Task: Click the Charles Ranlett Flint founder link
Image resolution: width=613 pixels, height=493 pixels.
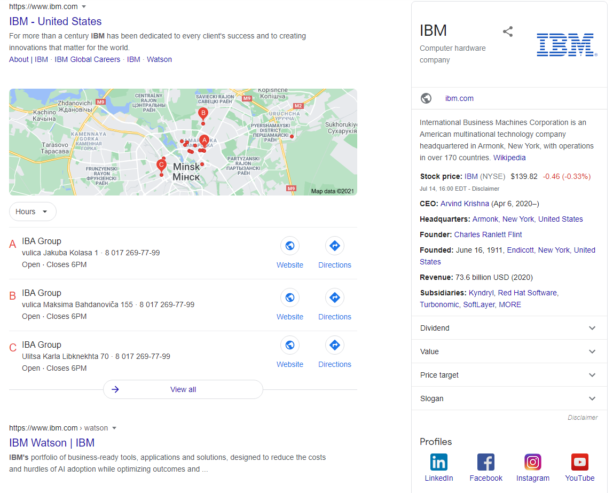Action: pyautogui.click(x=488, y=234)
